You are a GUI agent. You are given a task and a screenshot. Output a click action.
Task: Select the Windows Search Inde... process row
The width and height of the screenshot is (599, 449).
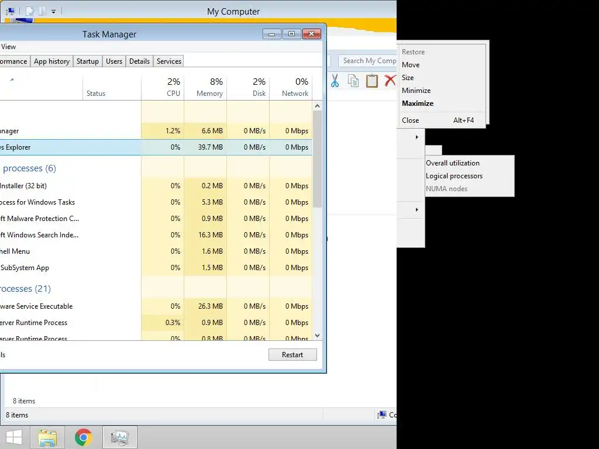click(x=156, y=235)
